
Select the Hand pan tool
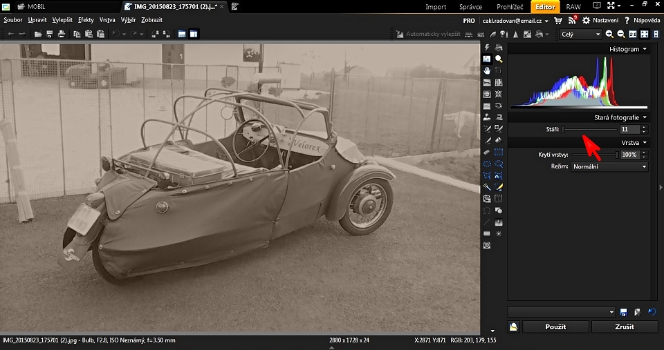point(487,70)
